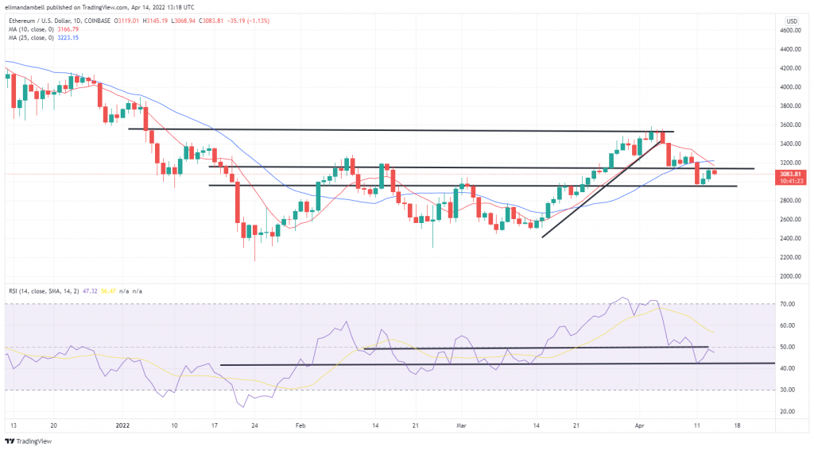Click the 4600.00 price axis label
Image resolution: width=814 pixels, height=450 pixels.
tap(790, 31)
